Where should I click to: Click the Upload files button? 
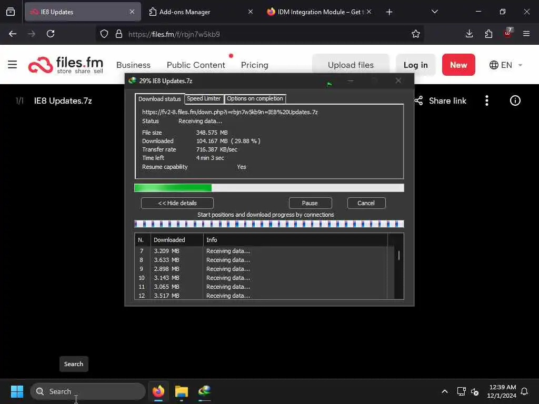351,65
